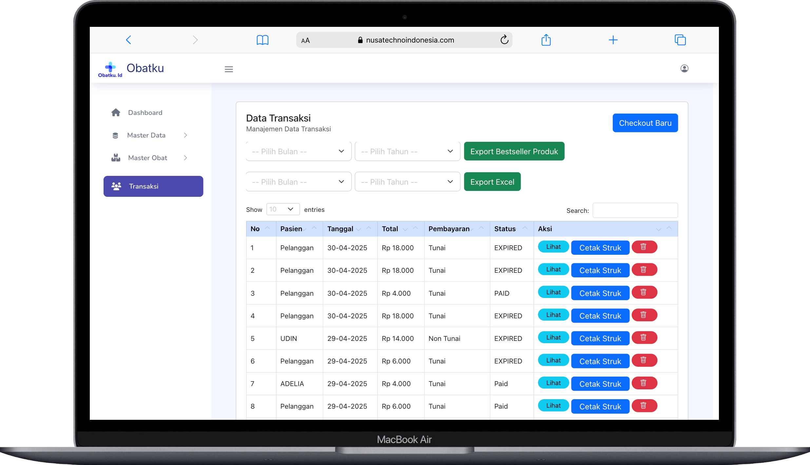The image size is (810, 465).
Task: Click the Safari share icon
Action: 546,40
